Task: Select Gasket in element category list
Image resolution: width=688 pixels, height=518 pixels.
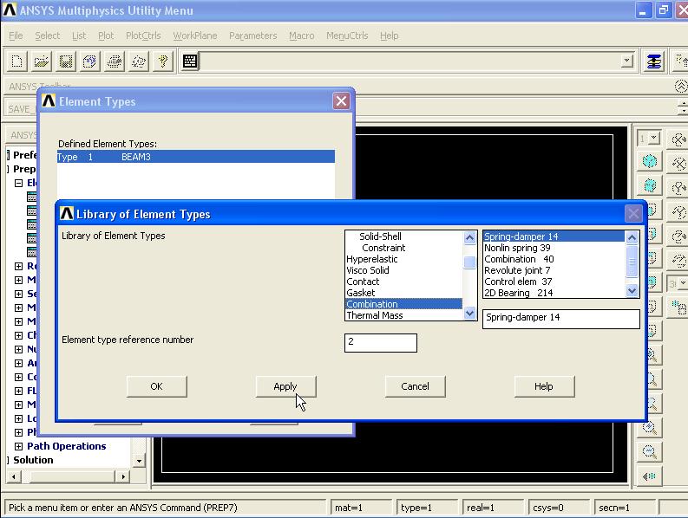Action: click(x=403, y=293)
